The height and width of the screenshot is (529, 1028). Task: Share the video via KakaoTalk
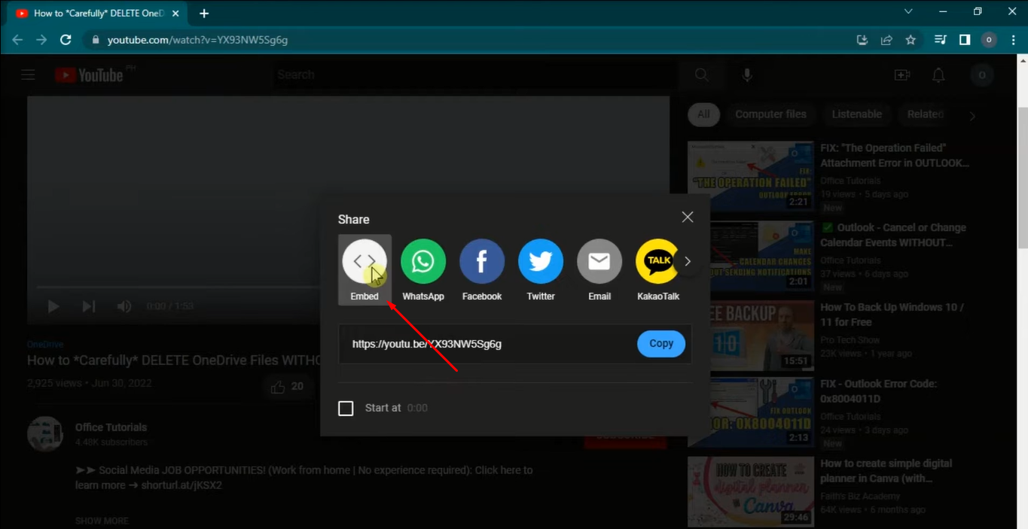point(657,260)
